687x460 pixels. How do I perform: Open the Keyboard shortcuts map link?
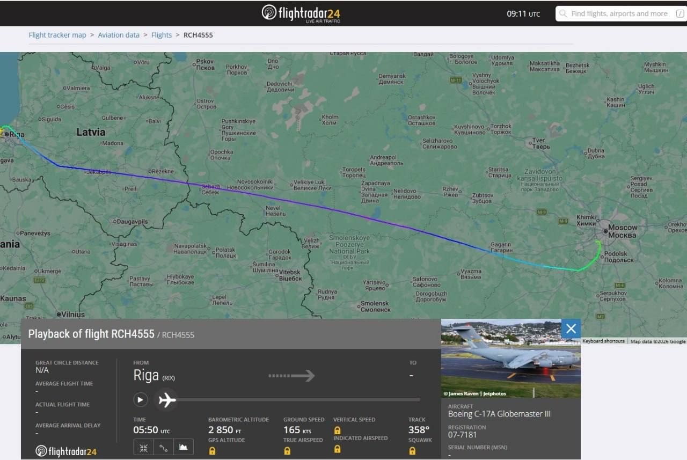603,341
